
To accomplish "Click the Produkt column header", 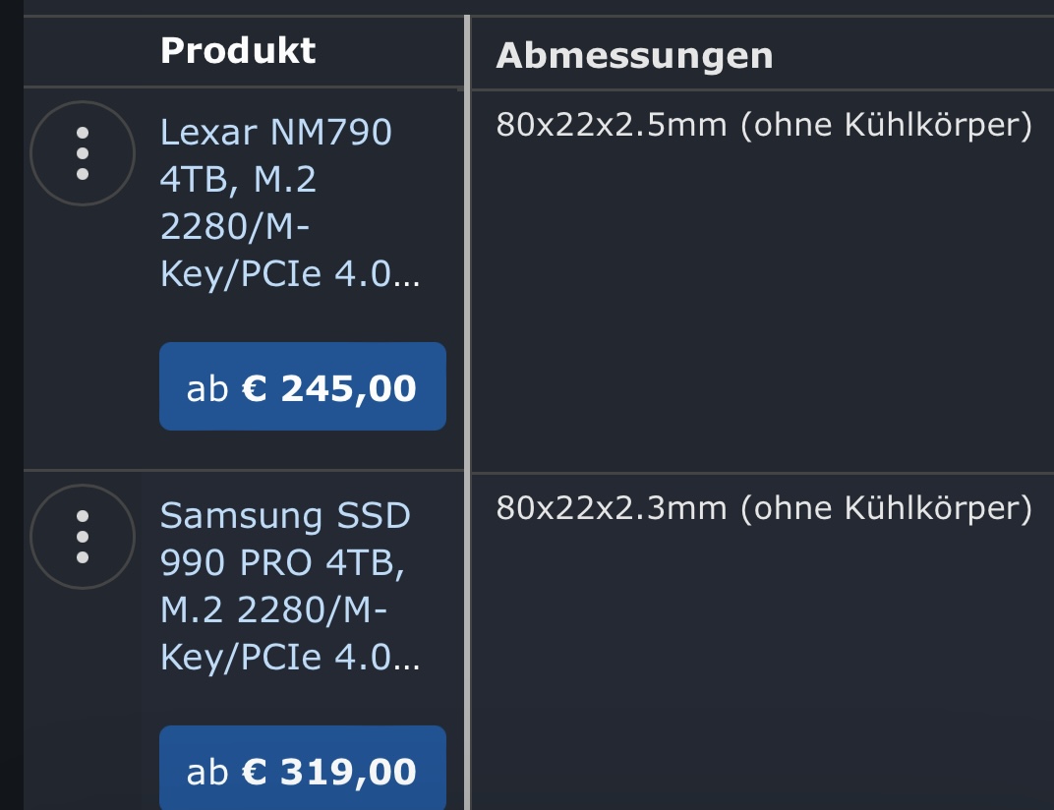I will click(x=238, y=50).
